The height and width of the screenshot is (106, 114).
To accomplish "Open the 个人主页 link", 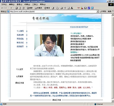I will (20, 69).
